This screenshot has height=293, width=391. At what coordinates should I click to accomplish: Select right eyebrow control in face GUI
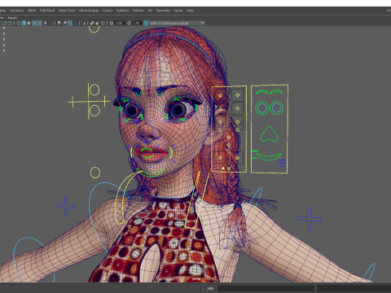coord(277,92)
